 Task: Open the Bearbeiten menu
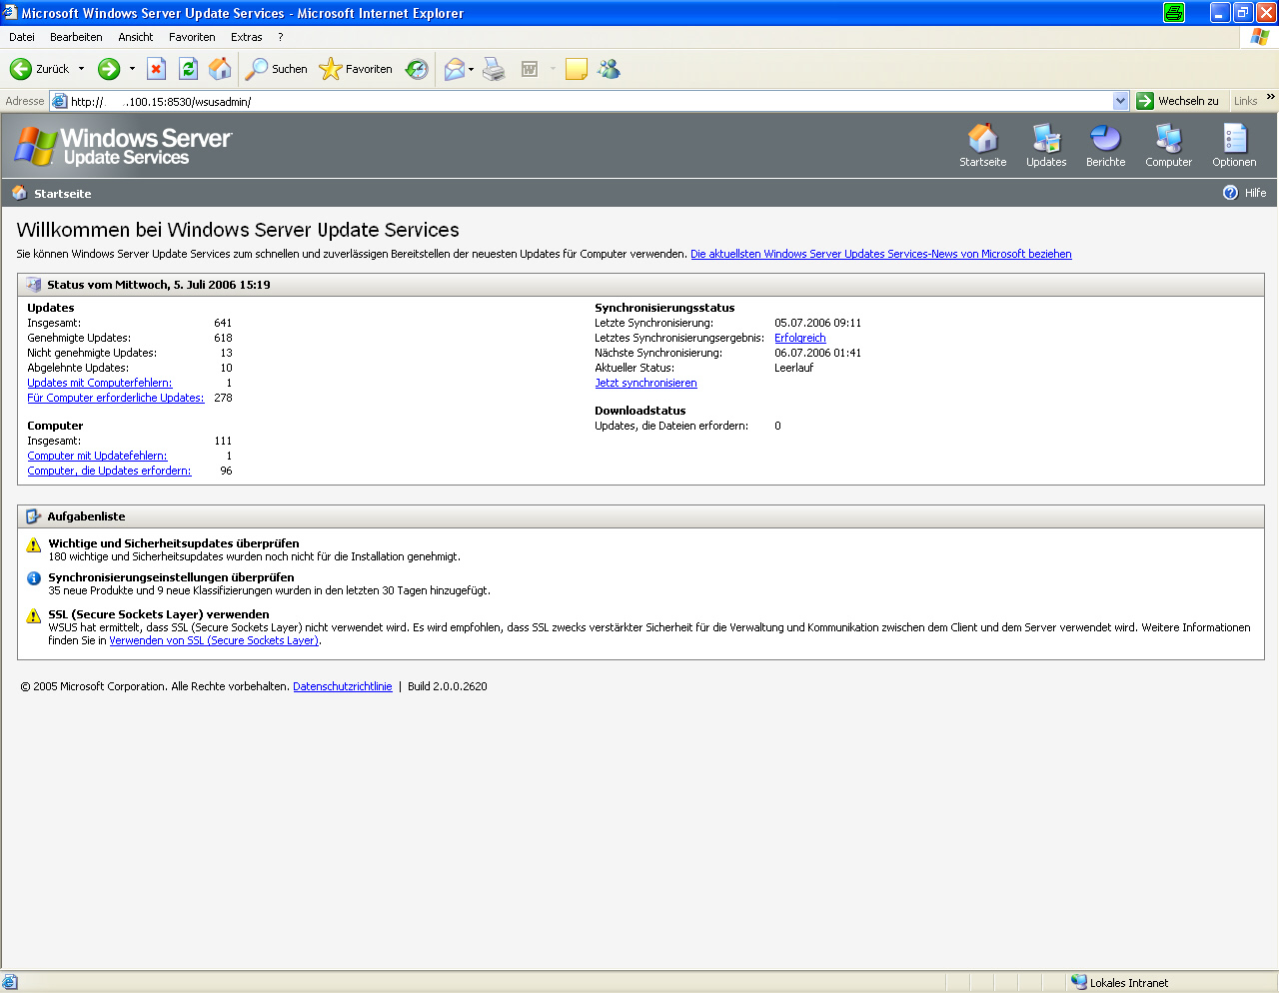pos(76,37)
